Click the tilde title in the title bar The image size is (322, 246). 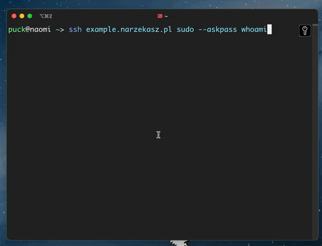166,16
